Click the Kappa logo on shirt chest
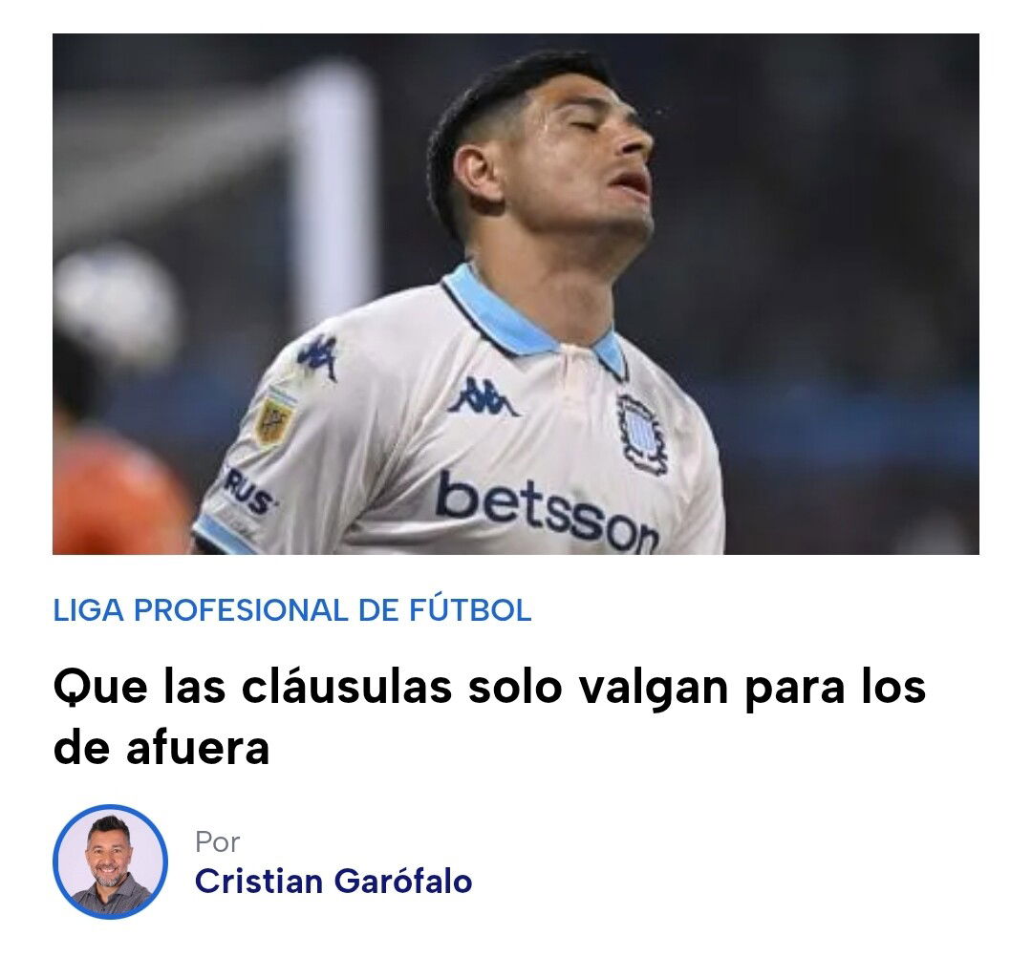The image size is (1032, 978). click(483, 398)
